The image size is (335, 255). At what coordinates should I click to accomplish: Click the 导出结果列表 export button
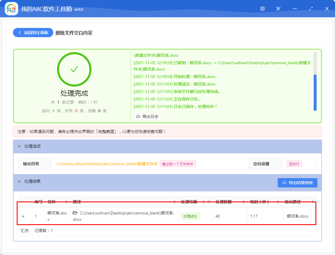coord(297,182)
